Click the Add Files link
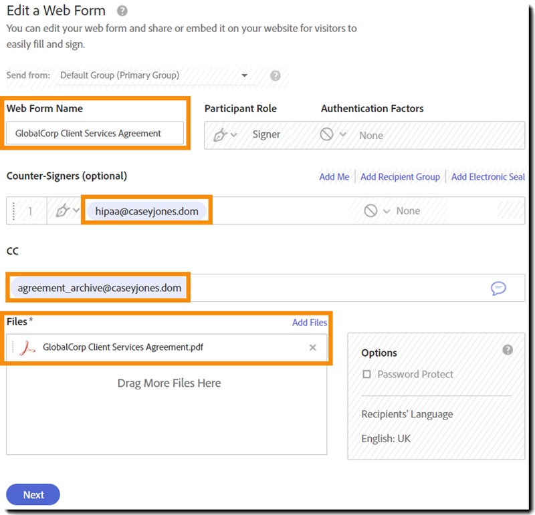Screen dimensions: 535x515 point(310,323)
